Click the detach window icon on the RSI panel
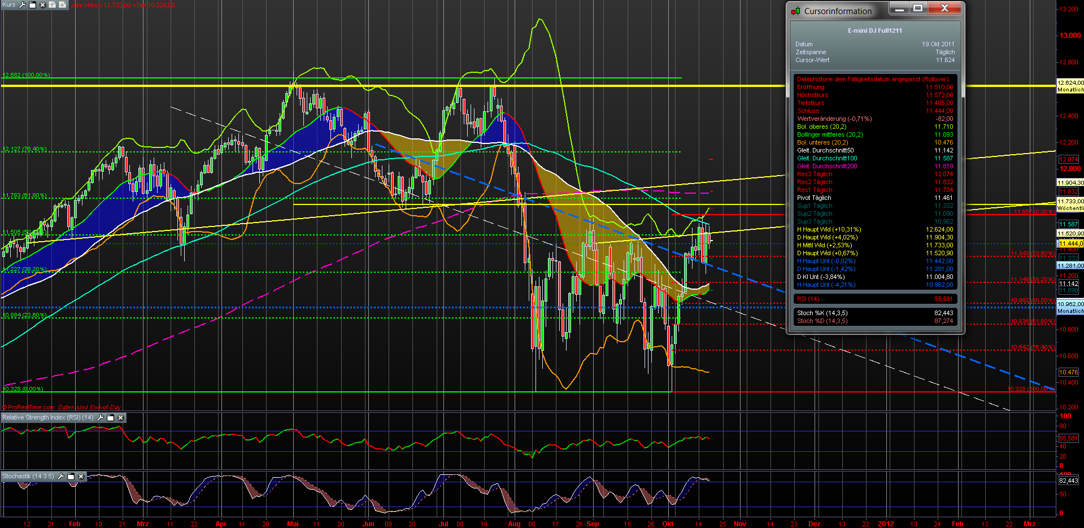The height and width of the screenshot is (528, 1084). click(x=110, y=418)
